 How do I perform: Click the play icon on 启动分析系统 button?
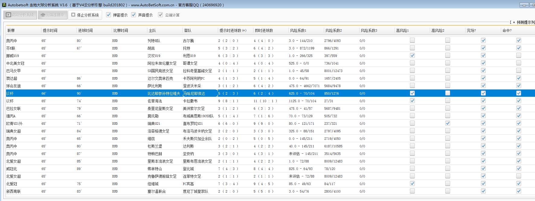[8, 15]
